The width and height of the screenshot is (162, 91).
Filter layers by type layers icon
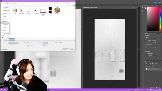(x=154, y=63)
